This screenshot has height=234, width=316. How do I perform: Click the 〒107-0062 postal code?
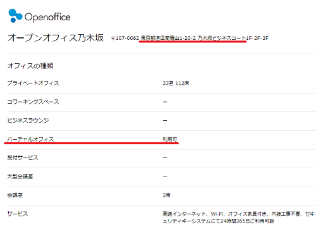(125, 38)
